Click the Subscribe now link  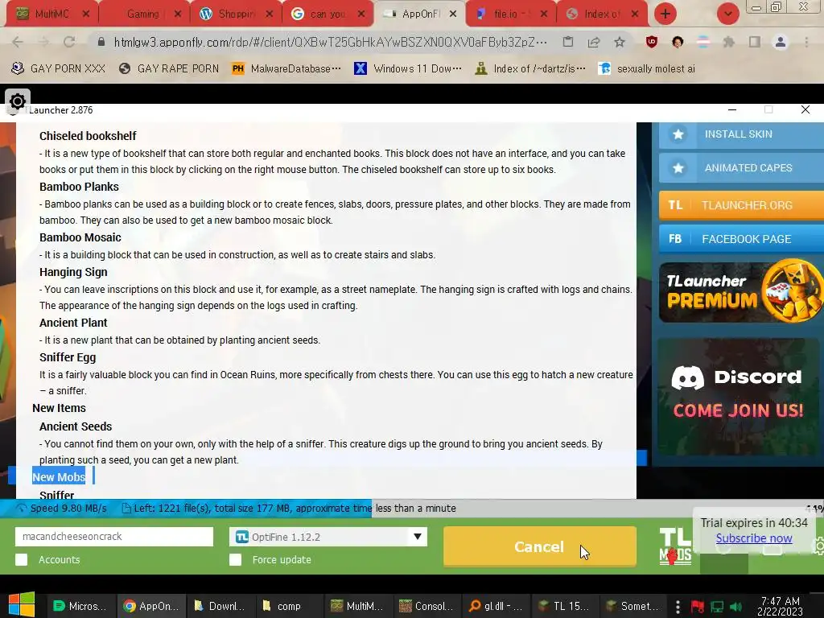pos(753,538)
